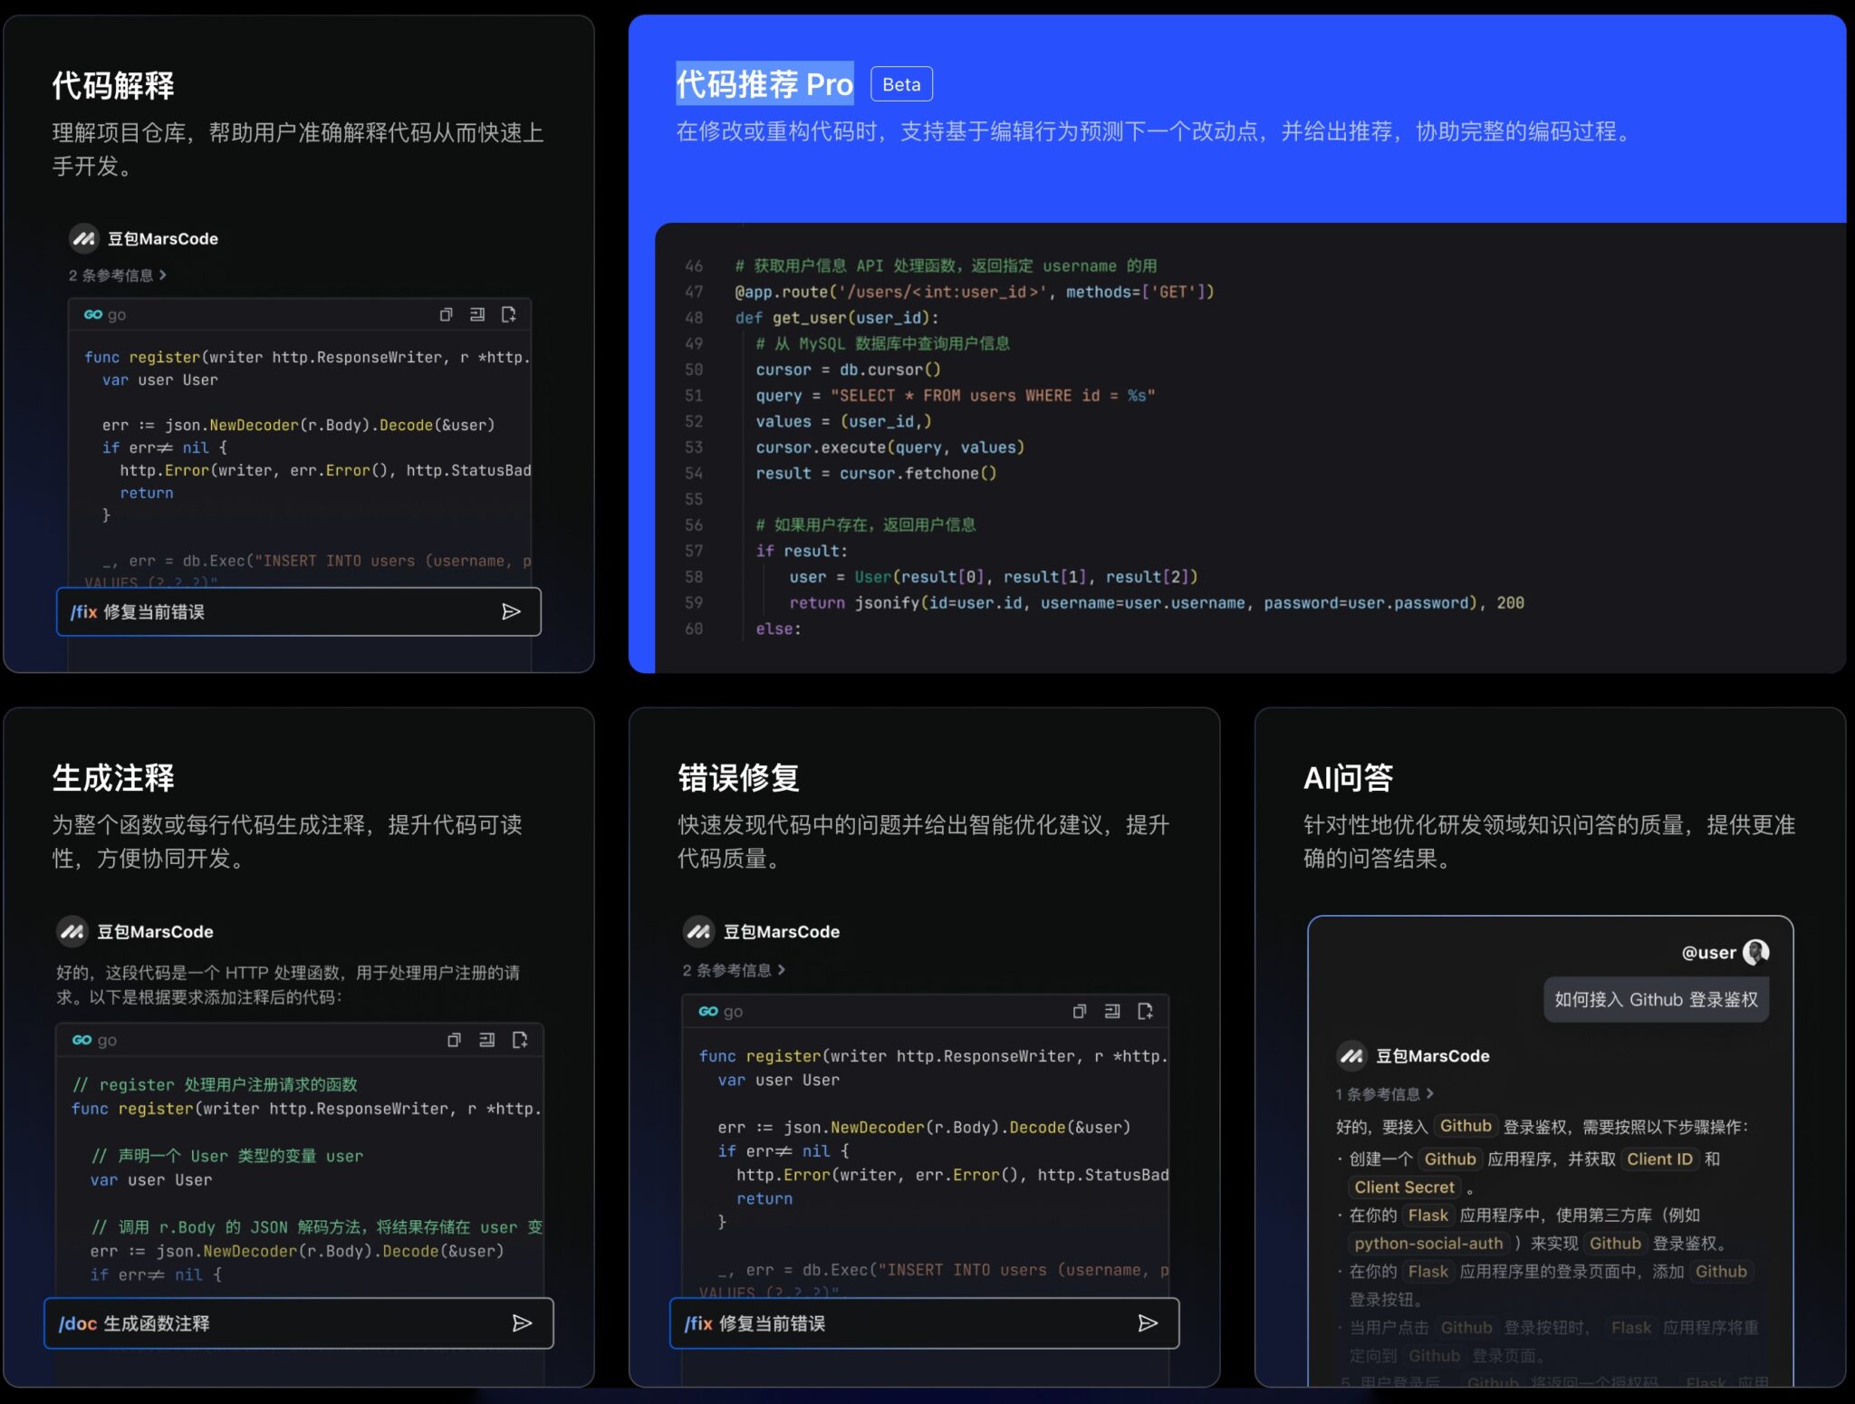Viewport: 1855px width, 1404px height.
Task: Click insert-code icon in 错误修复 code block
Action: pos(1112,1011)
